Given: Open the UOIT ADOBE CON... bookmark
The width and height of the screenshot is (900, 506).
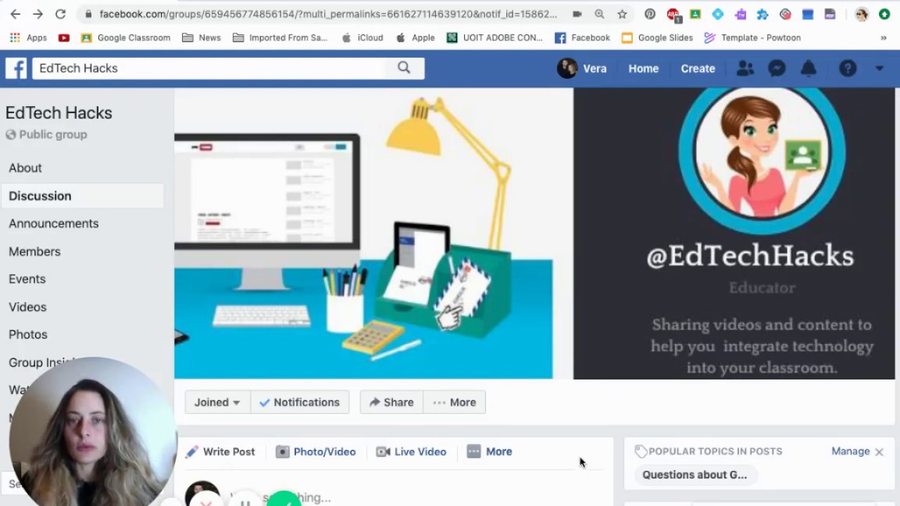Looking at the screenshot, I should [x=495, y=38].
